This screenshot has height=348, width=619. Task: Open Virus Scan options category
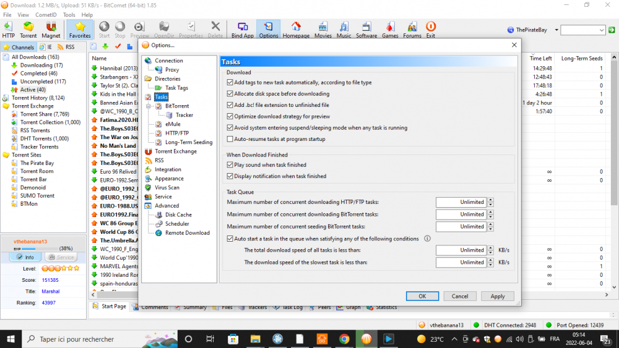(x=167, y=187)
